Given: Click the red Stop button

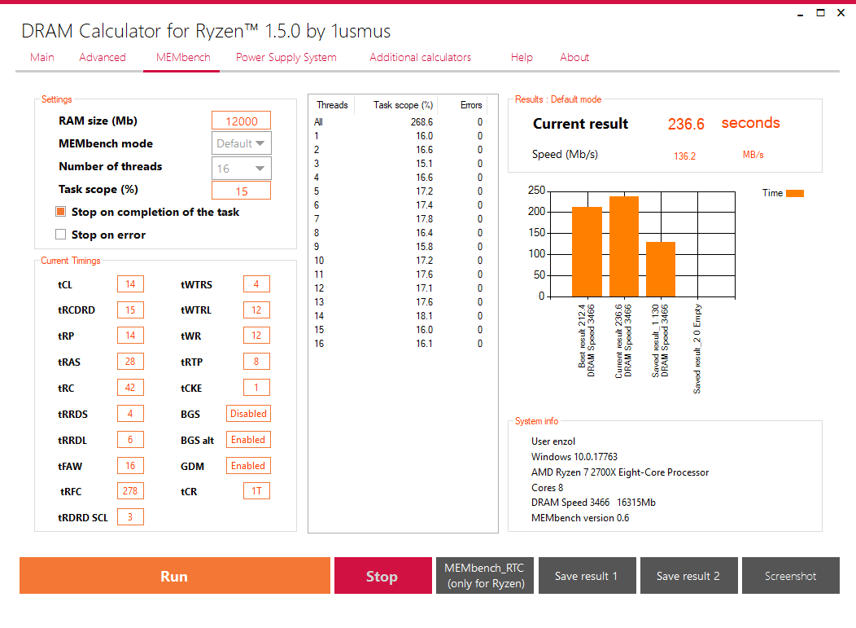Looking at the screenshot, I should click(382, 576).
